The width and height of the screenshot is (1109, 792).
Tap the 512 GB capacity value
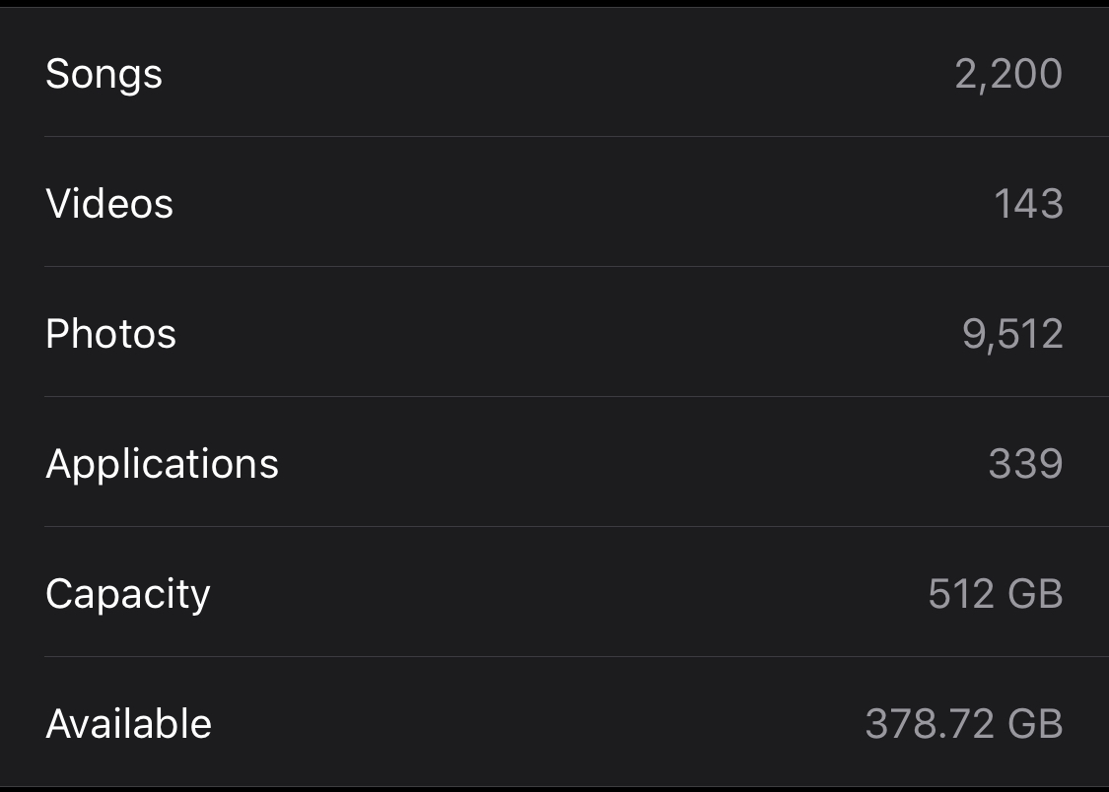pyautogui.click(x=996, y=594)
